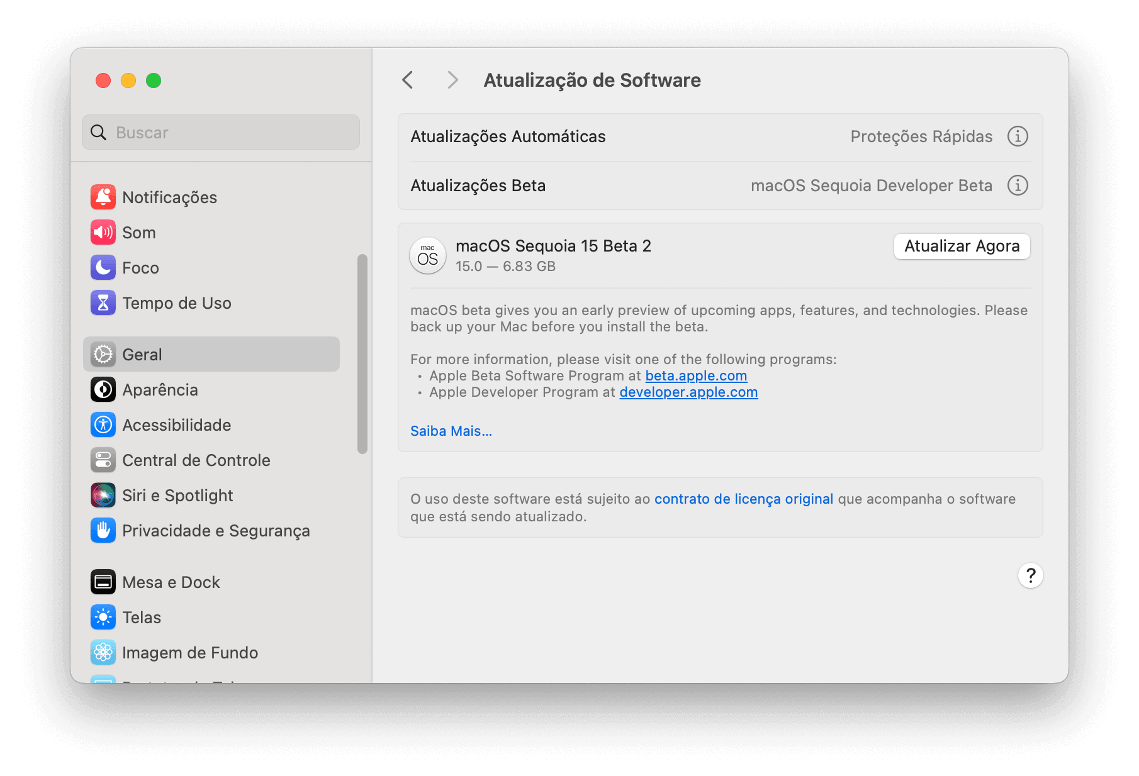Click the 15.0 — 6.83 GB size text
The image size is (1139, 776).
[505, 267]
